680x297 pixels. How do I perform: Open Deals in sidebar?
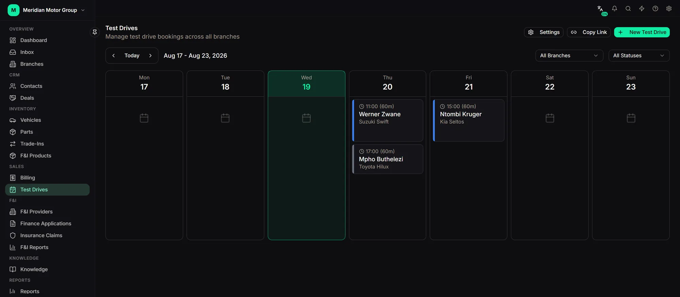[47, 98]
